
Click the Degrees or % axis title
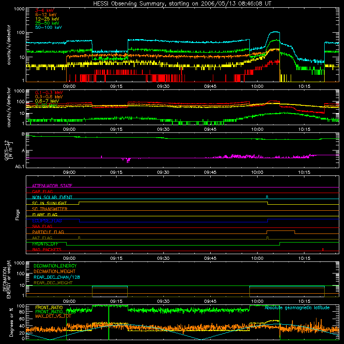pos(11,322)
